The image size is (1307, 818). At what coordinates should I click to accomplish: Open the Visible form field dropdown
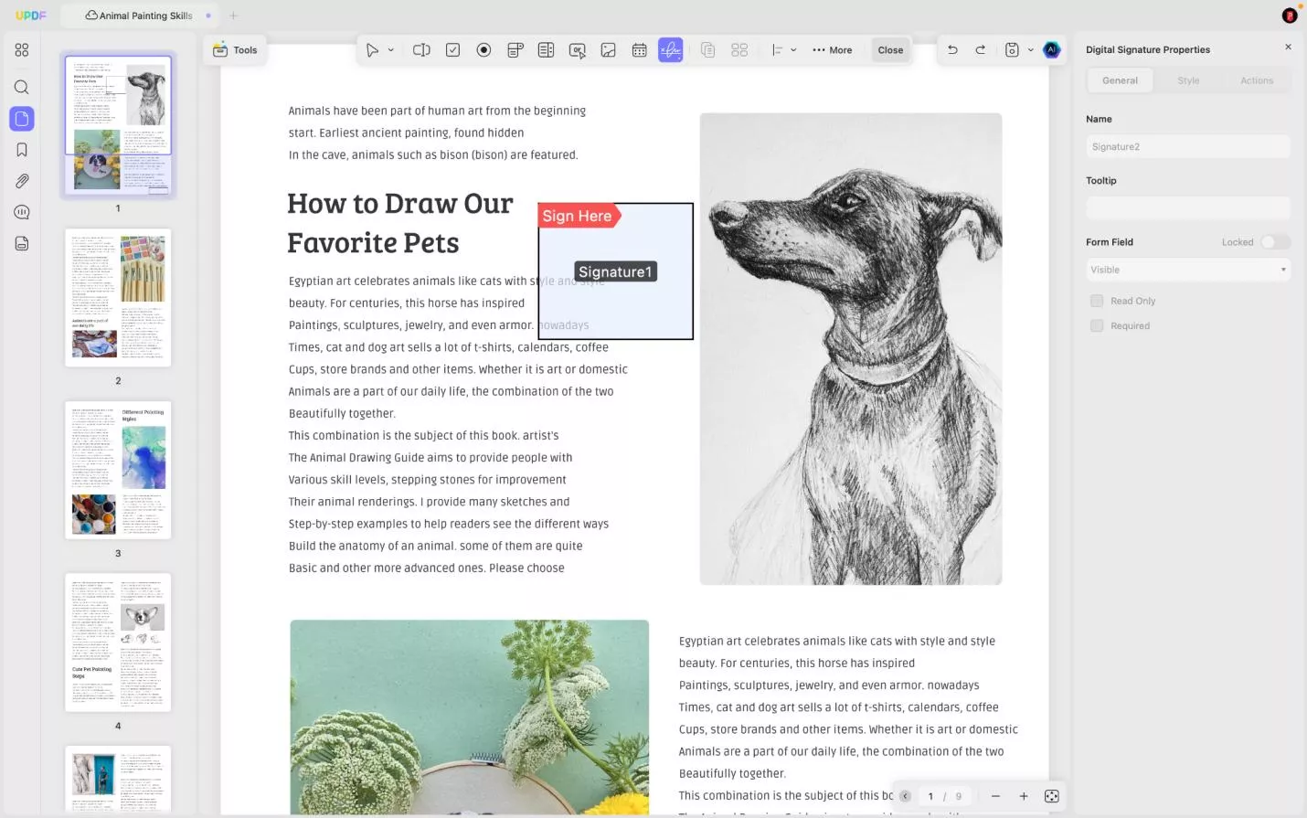click(x=1188, y=270)
